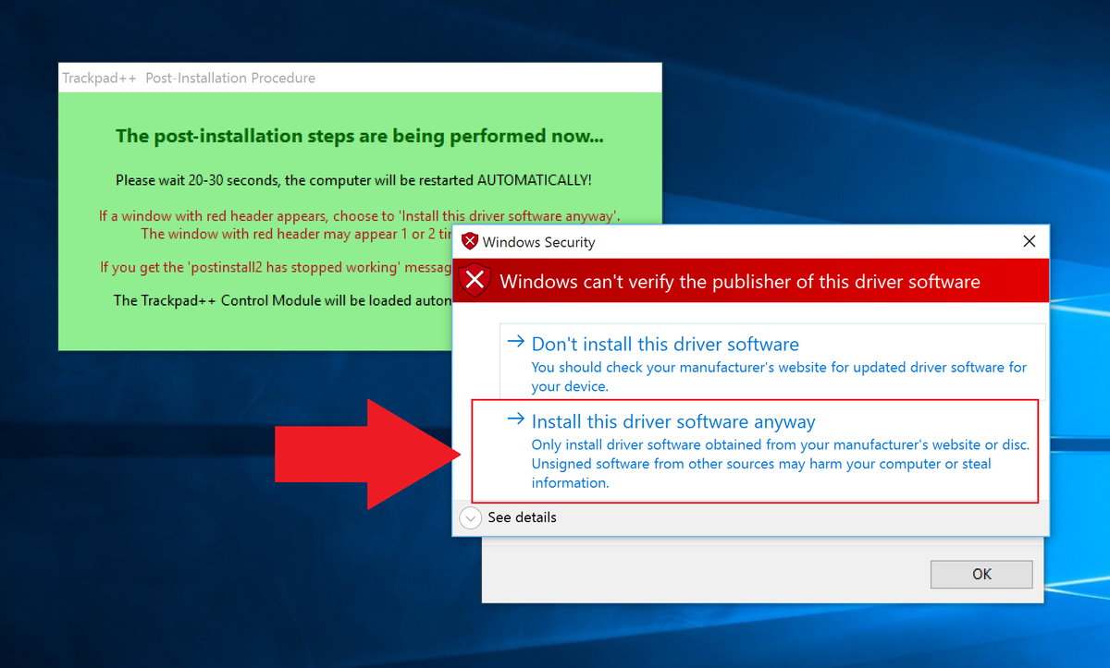The height and width of the screenshot is (668, 1110).
Task: Choose 'Install this driver software anyway'
Action: point(755,451)
